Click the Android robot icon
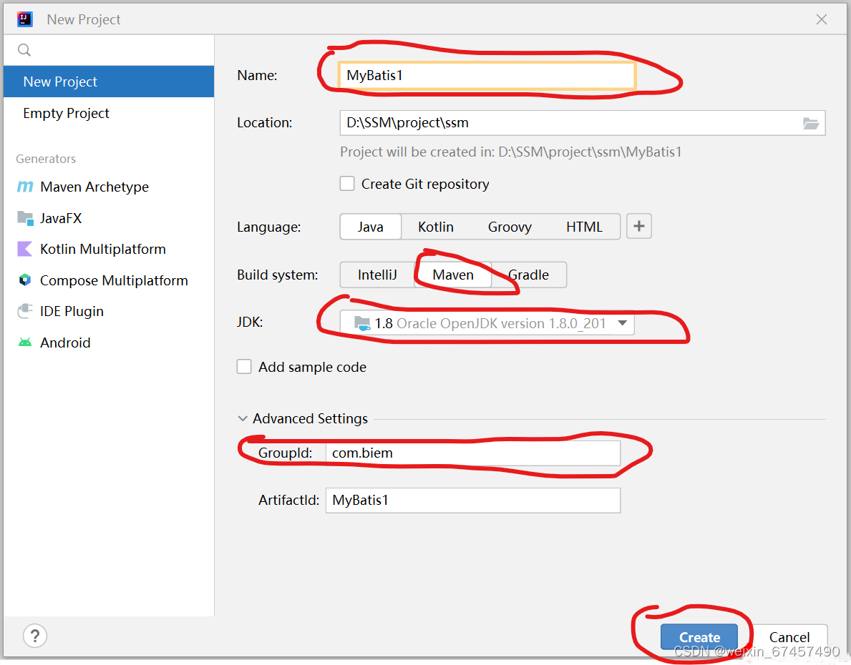The height and width of the screenshot is (665, 851). [x=25, y=343]
